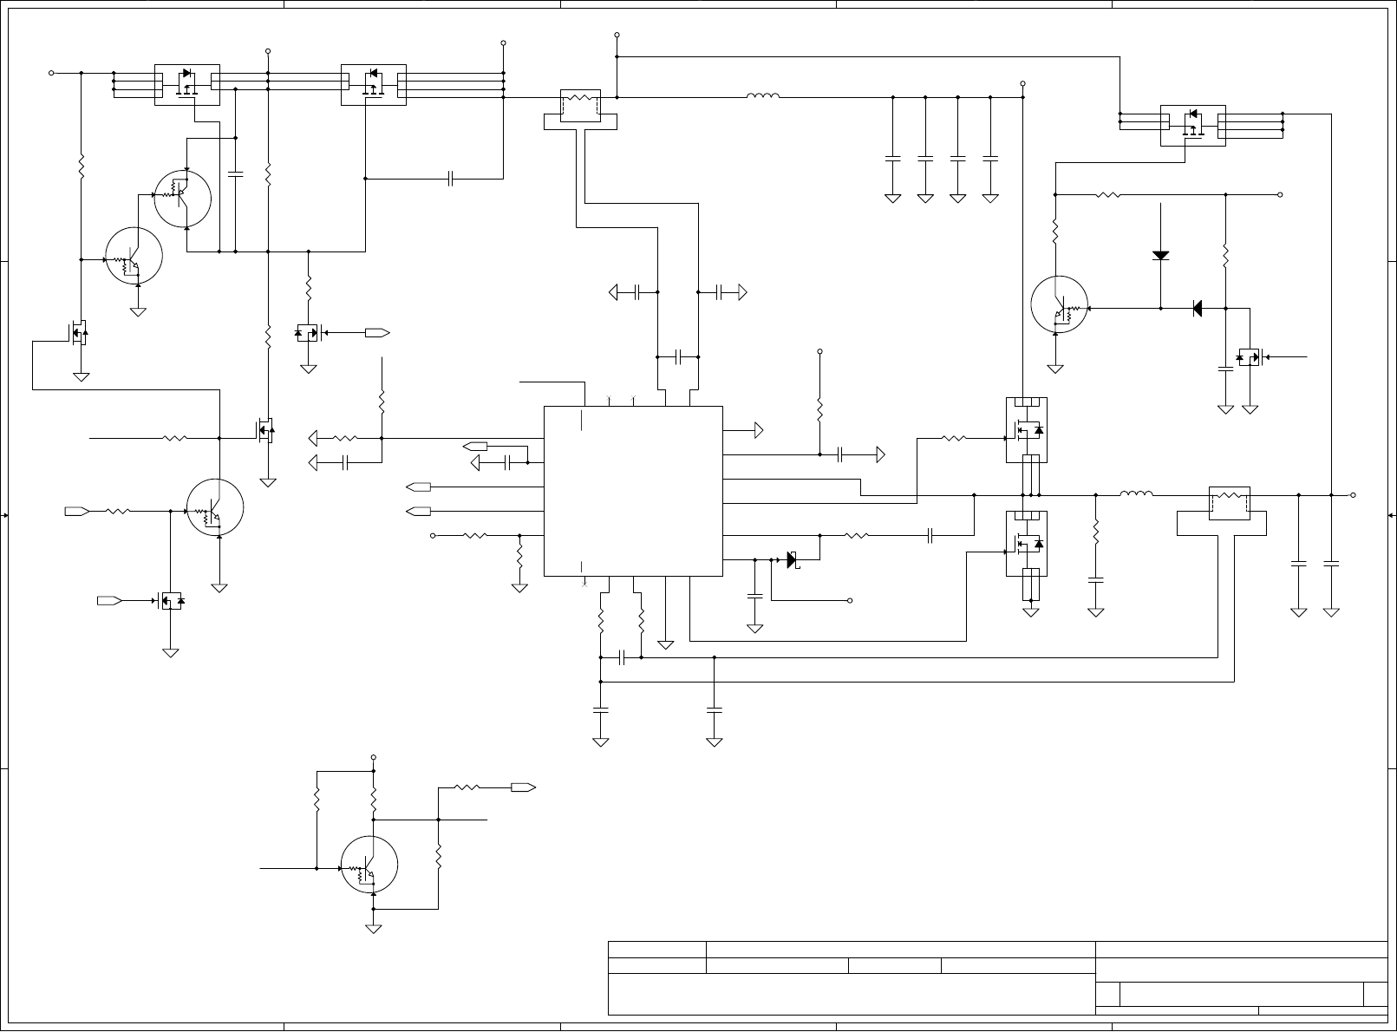Click the second MOSFET package on the top-left rail

point(374,85)
